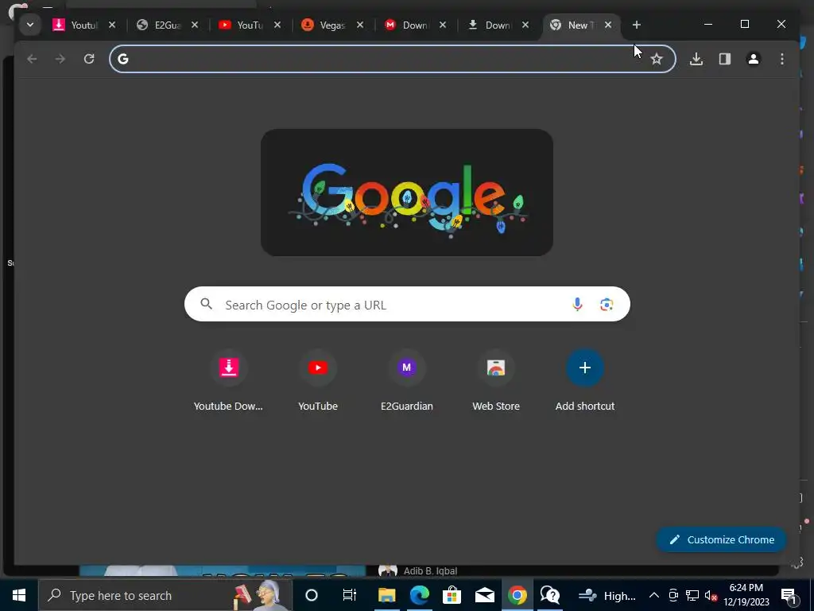Viewport: 814px width, 611px height.
Task: Close the Vegas tab
Action: pos(360,25)
